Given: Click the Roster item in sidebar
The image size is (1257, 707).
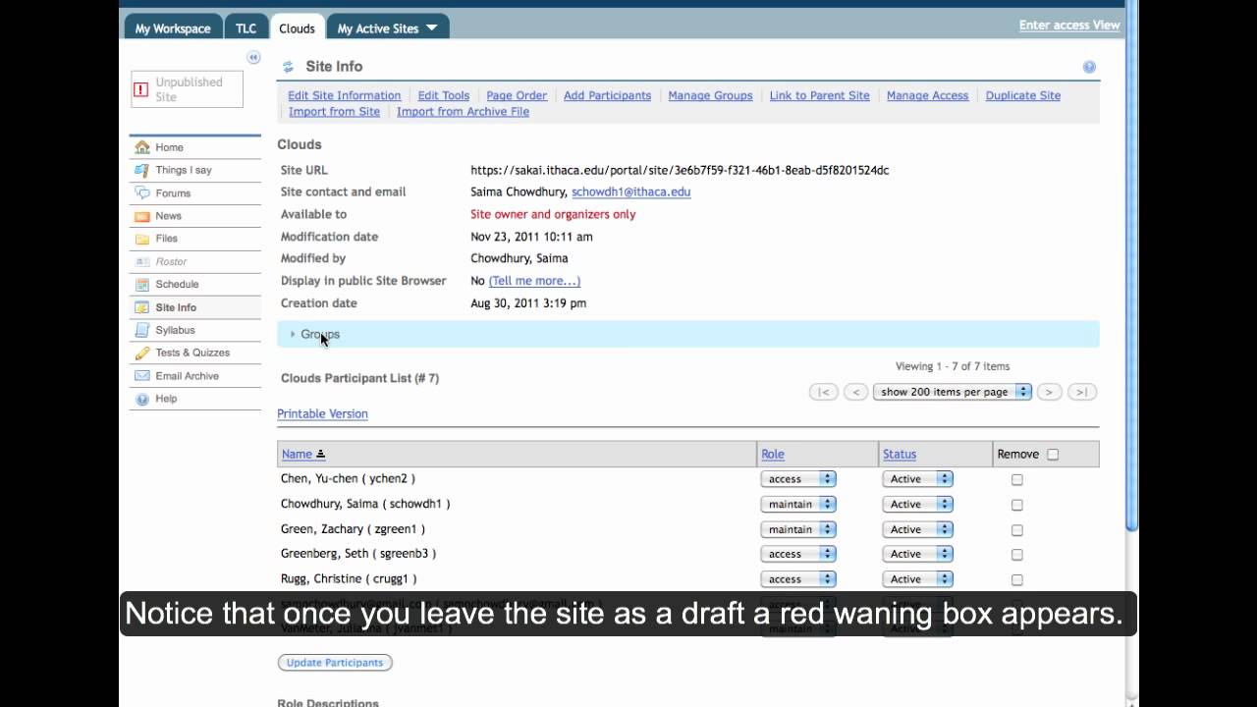Looking at the screenshot, I should [x=171, y=262].
